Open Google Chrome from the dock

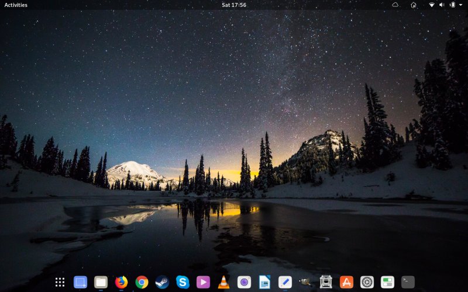tap(142, 282)
